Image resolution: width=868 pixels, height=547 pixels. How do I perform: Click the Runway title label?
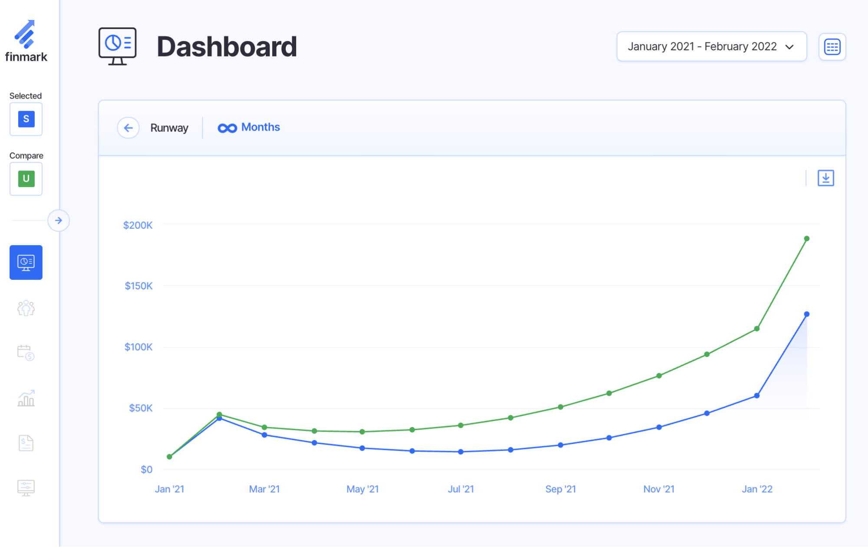[169, 128]
